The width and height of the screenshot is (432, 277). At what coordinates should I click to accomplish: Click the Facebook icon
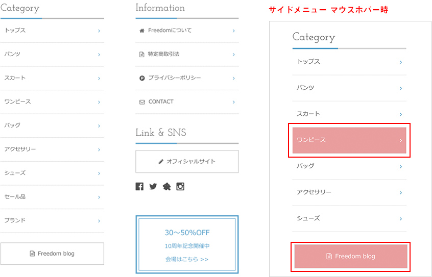pyautogui.click(x=139, y=187)
